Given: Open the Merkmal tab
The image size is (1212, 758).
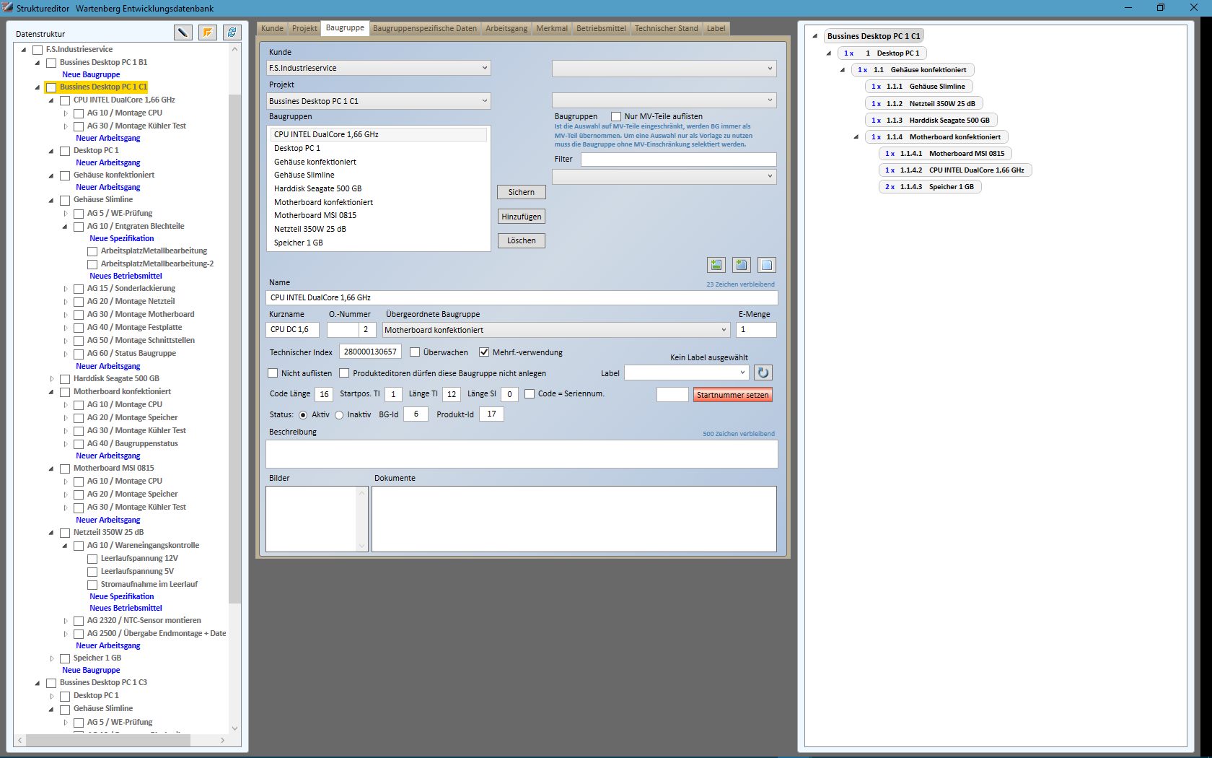Looking at the screenshot, I should (x=552, y=29).
